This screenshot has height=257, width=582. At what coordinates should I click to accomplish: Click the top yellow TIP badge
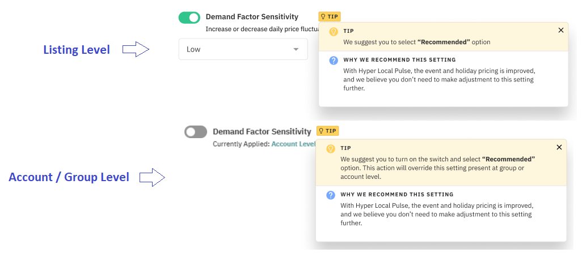tap(329, 16)
